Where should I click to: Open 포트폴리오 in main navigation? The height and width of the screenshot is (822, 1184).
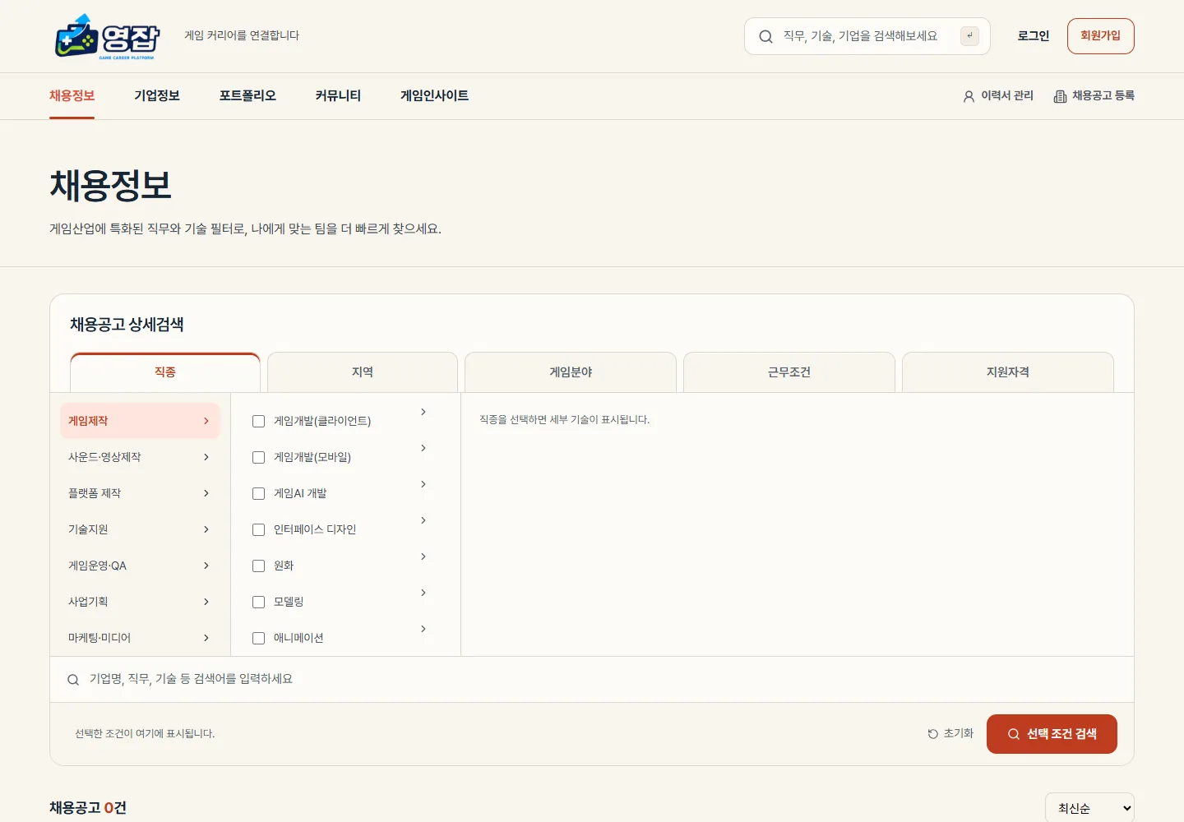pos(247,96)
